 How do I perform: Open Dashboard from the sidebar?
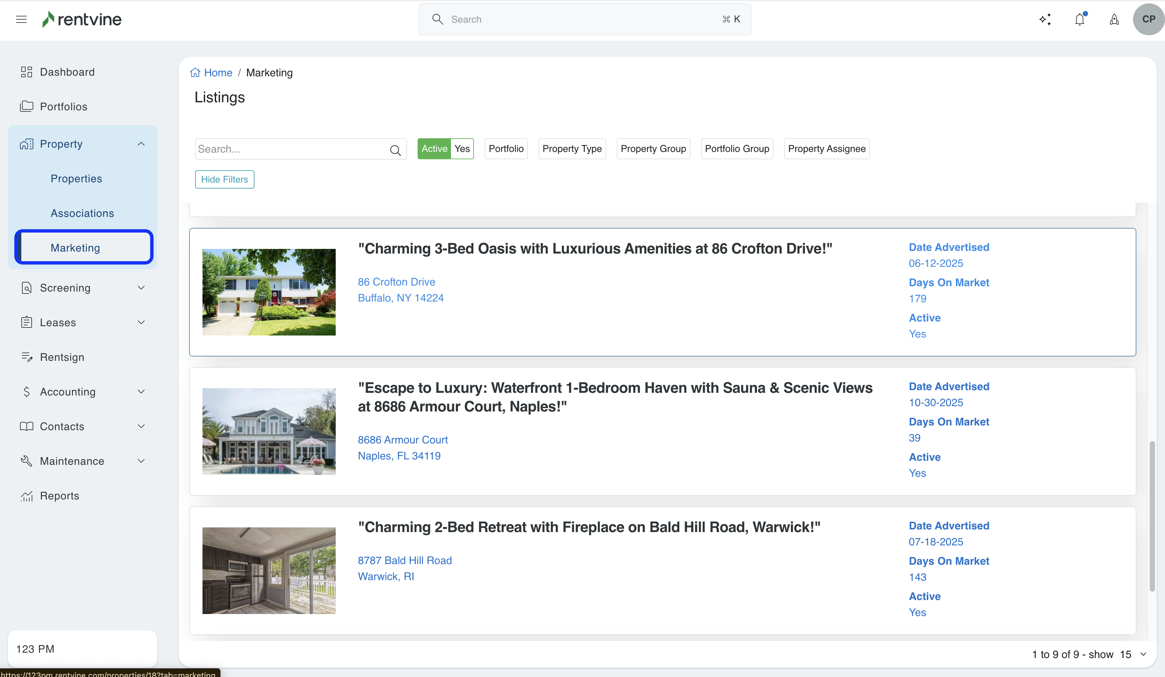point(67,72)
